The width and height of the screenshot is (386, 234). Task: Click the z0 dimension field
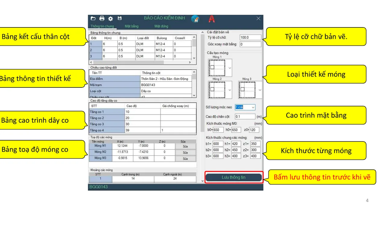click(x=254, y=130)
